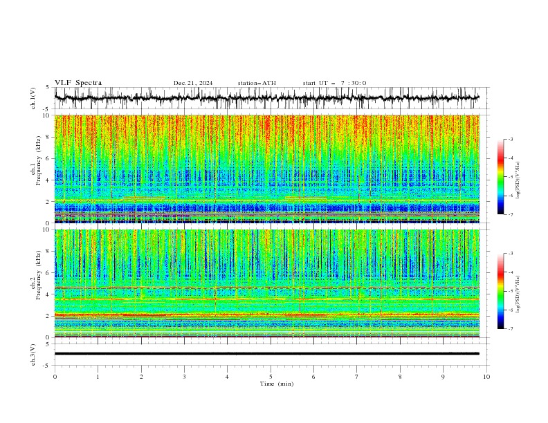Click the "2" tick on time axis
Screen dimensions: 548x423
click(141, 377)
